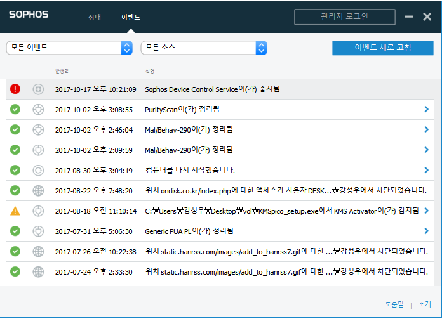Click the red error icon for Device Control Service event

15,89
